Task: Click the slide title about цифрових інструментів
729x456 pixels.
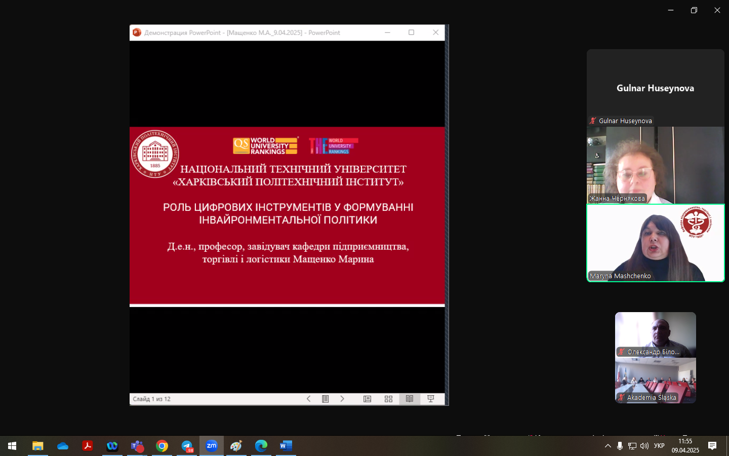Action: (288, 213)
